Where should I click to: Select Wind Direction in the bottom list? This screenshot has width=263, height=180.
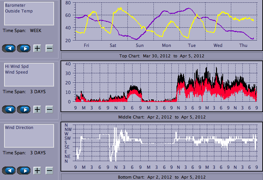[19, 128]
